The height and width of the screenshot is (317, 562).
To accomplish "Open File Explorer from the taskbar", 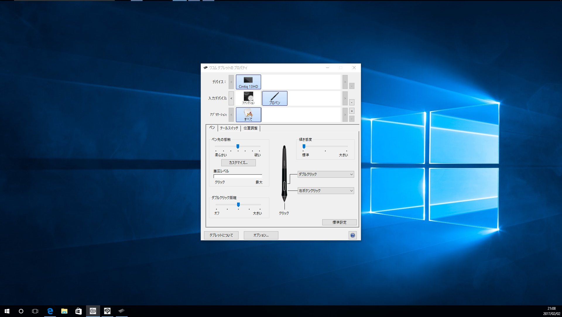I will [x=64, y=311].
